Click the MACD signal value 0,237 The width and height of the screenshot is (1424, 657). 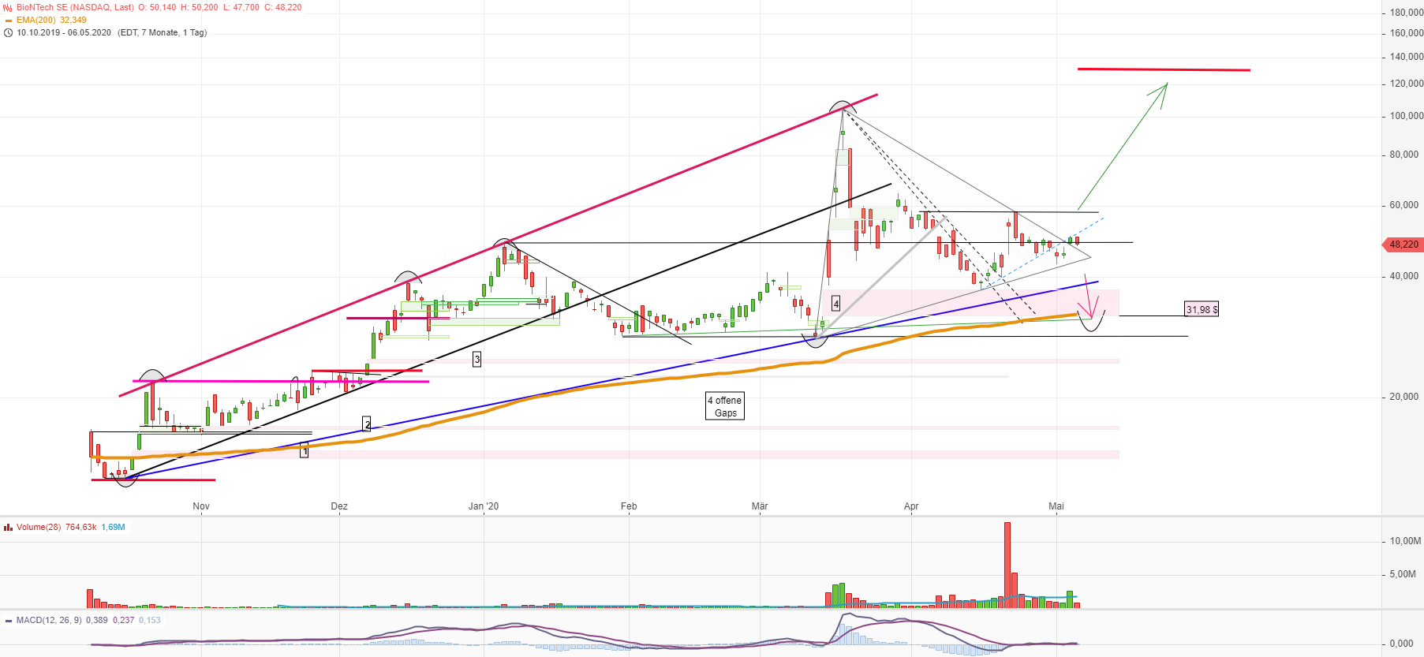point(124,621)
